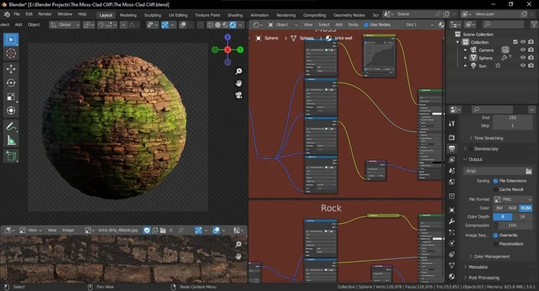Open the World properties tab

[x=452, y=182]
